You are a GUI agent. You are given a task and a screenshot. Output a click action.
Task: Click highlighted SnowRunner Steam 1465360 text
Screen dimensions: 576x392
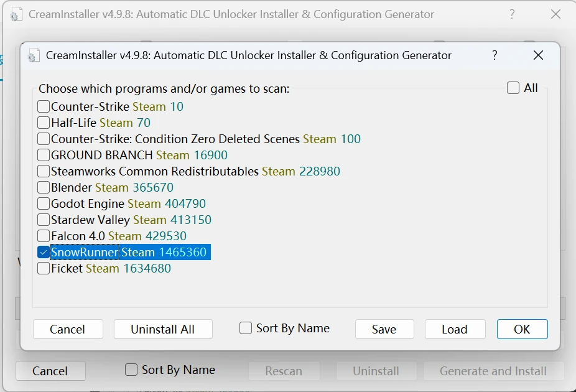[130, 252]
